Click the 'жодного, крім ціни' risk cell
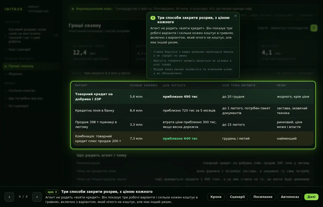This screenshot has height=207, width=323. click(293, 97)
